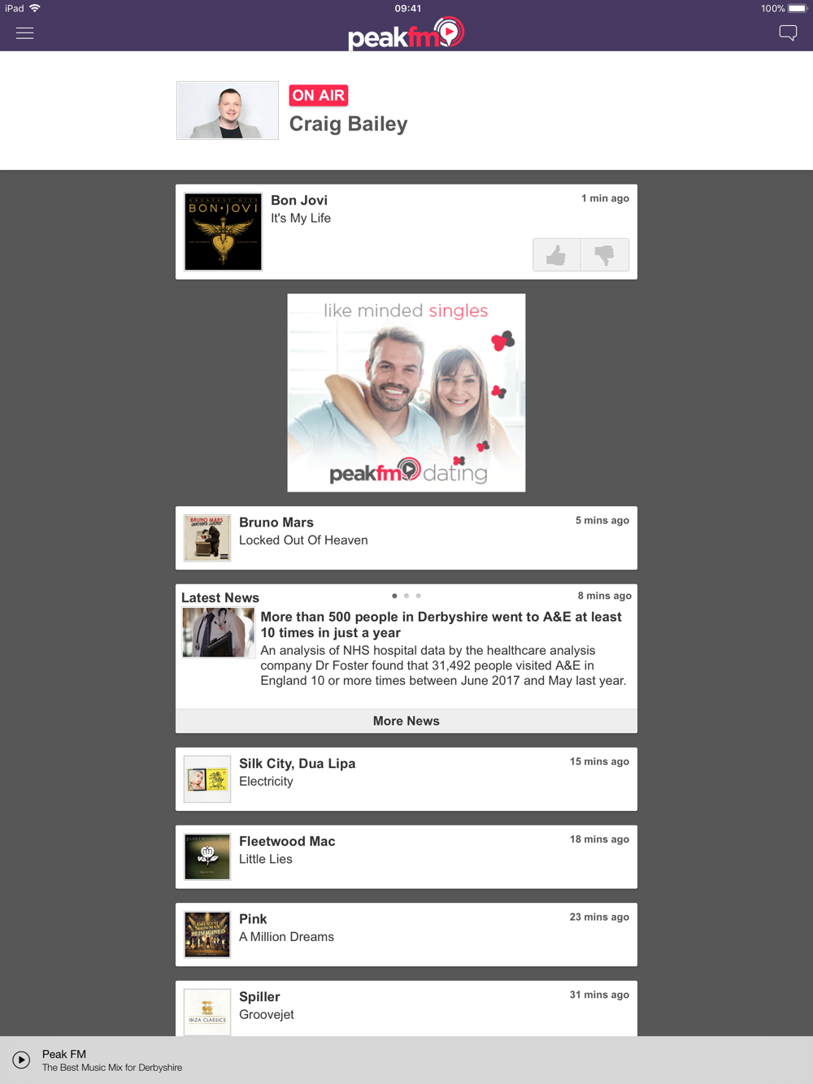Click the More News button

click(406, 721)
